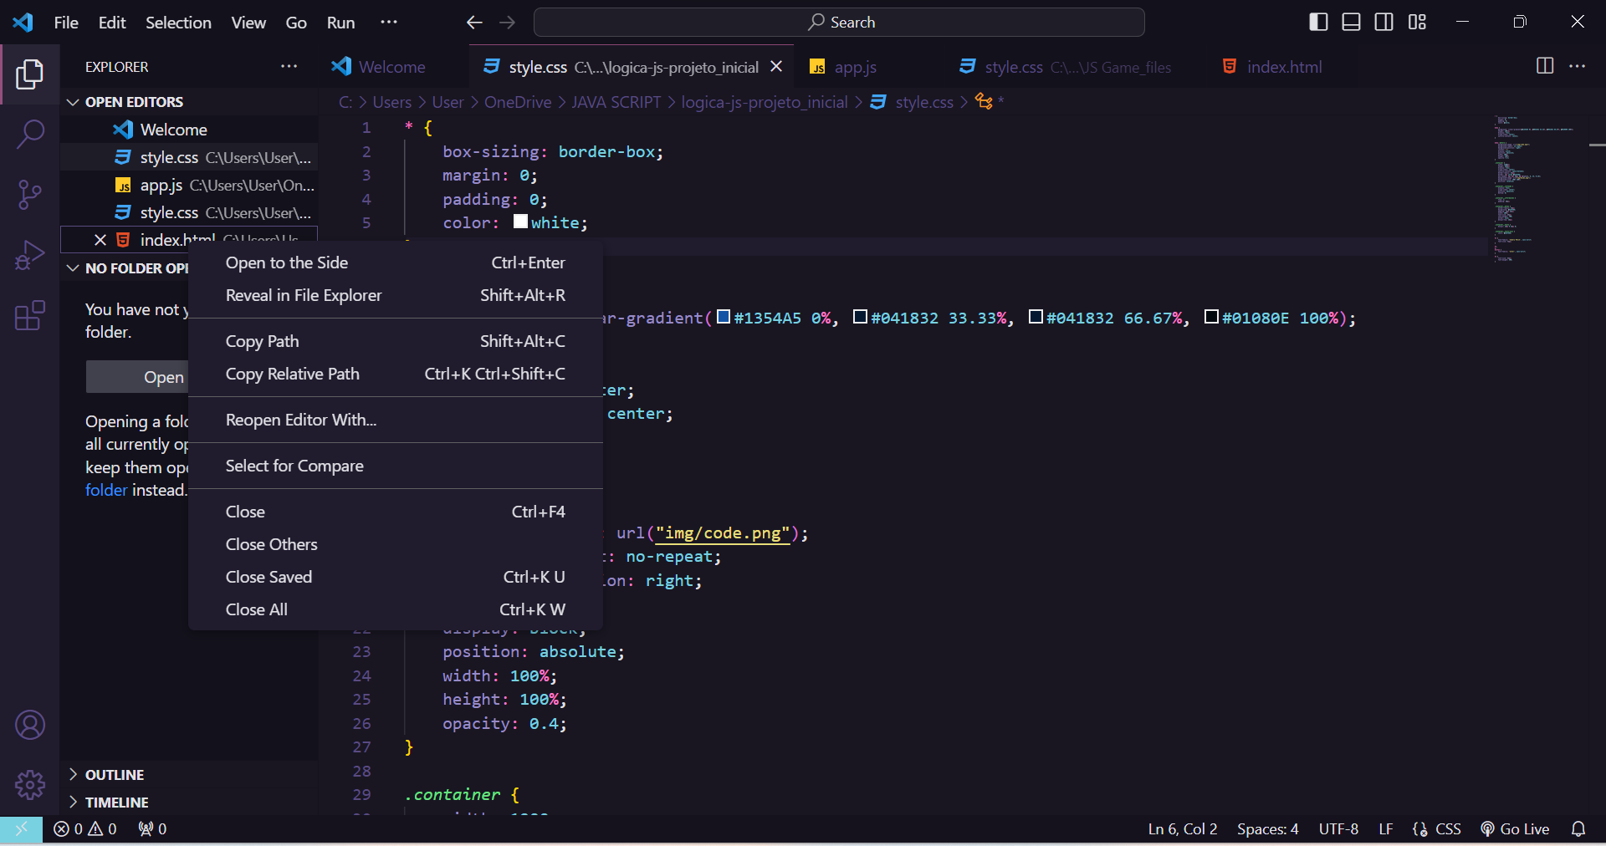This screenshot has height=846, width=1606.
Task: Open the Run and Debug view
Action: click(x=30, y=255)
